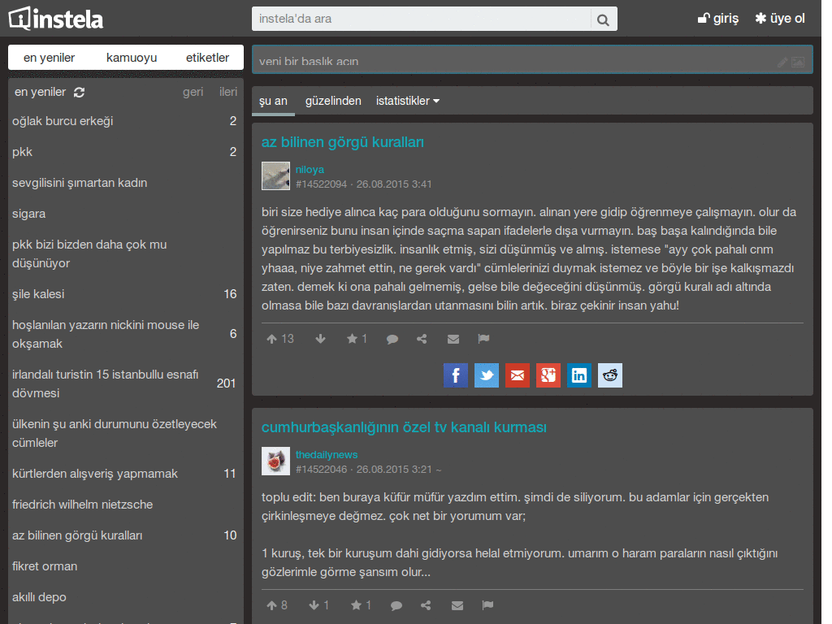Downvote the niloya entry
Image resolution: width=832 pixels, height=624 pixels.
[320, 339]
